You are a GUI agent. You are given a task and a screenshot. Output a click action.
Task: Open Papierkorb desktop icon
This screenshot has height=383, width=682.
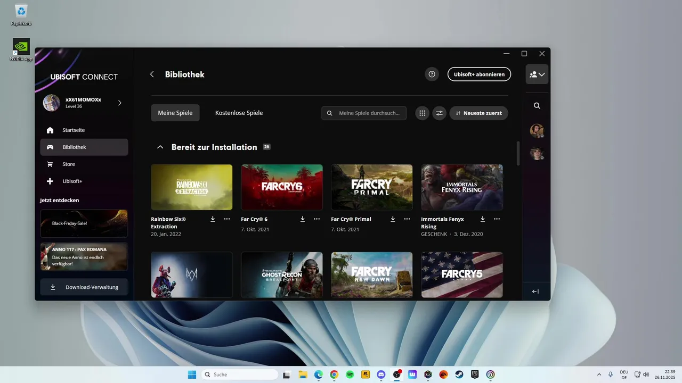click(21, 15)
